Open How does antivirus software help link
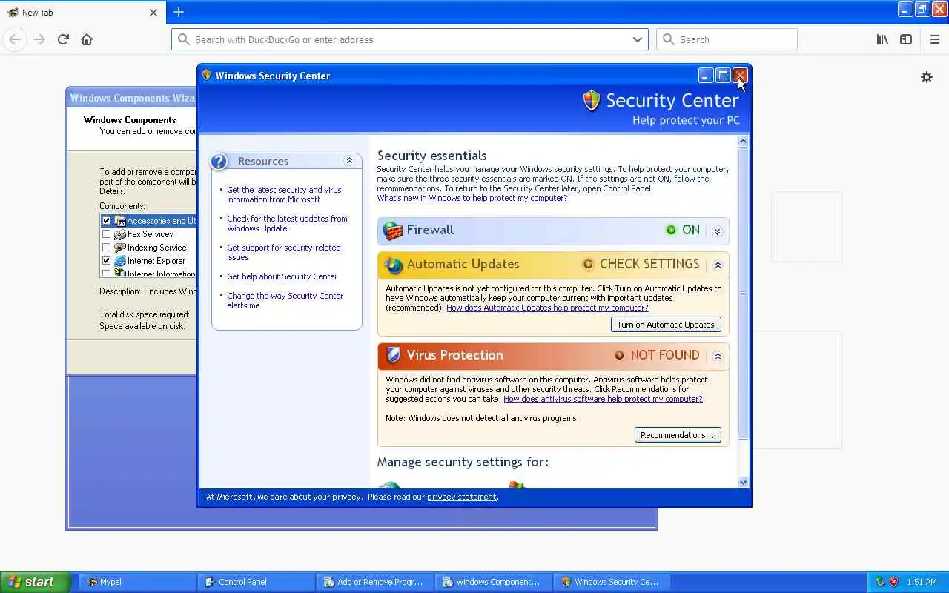This screenshot has height=593, width=949. tap(603, 399)
